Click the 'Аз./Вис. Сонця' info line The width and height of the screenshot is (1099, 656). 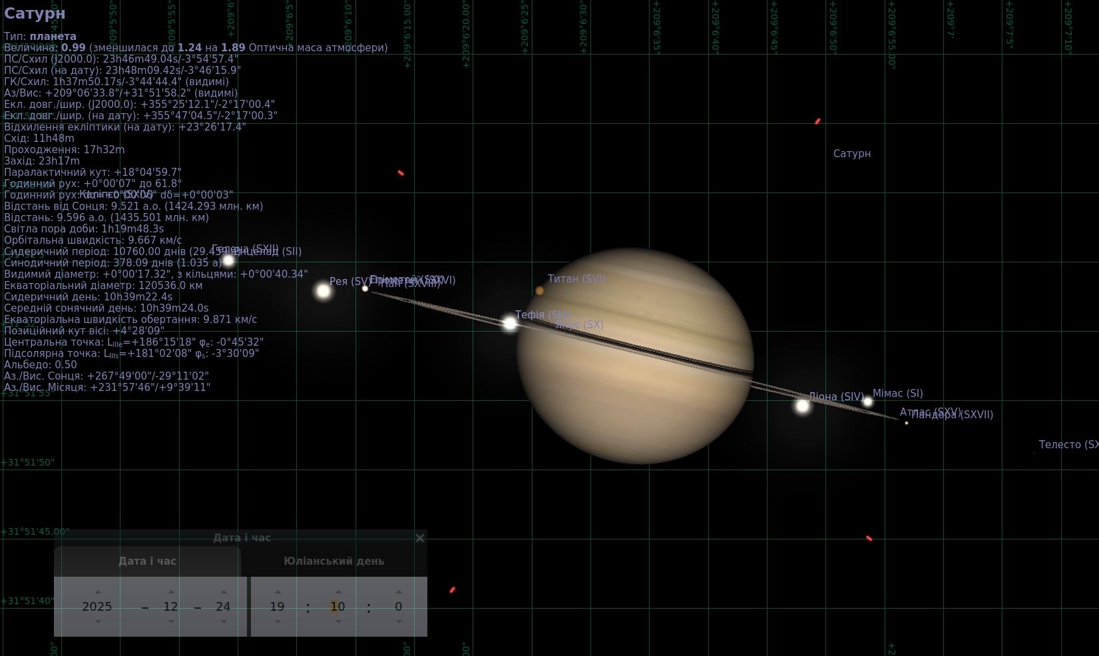coord(107,376)
